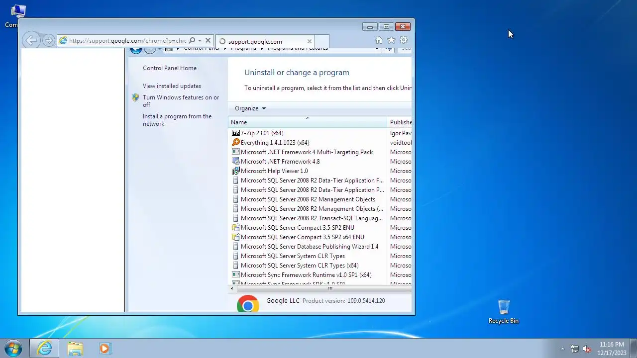The image size is (637, 358).
Task: Click the search magnifier in the address bar
Action: [192, 41]
